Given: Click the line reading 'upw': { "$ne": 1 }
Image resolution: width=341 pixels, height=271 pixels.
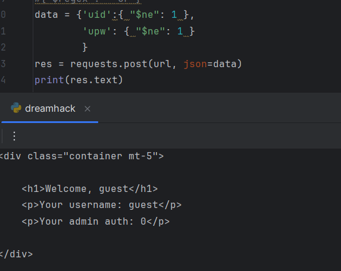Looking at the screenshot, I should [x=139, y=31].
